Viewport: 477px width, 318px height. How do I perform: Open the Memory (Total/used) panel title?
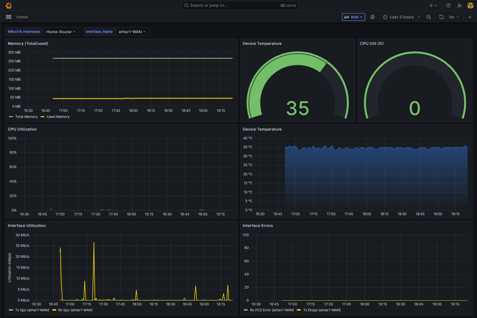28,43
